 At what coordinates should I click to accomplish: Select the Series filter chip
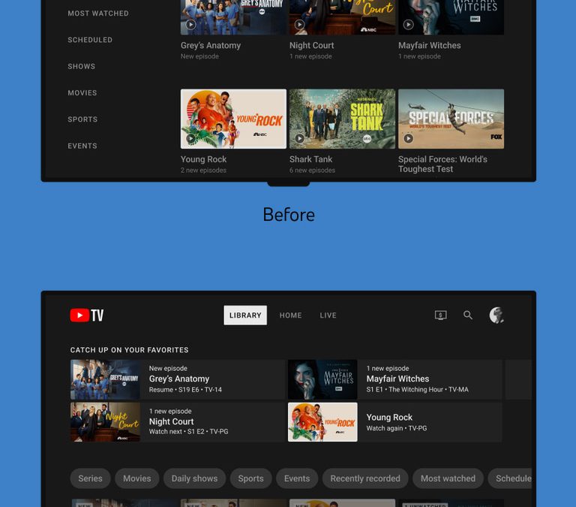click(90, 478)
